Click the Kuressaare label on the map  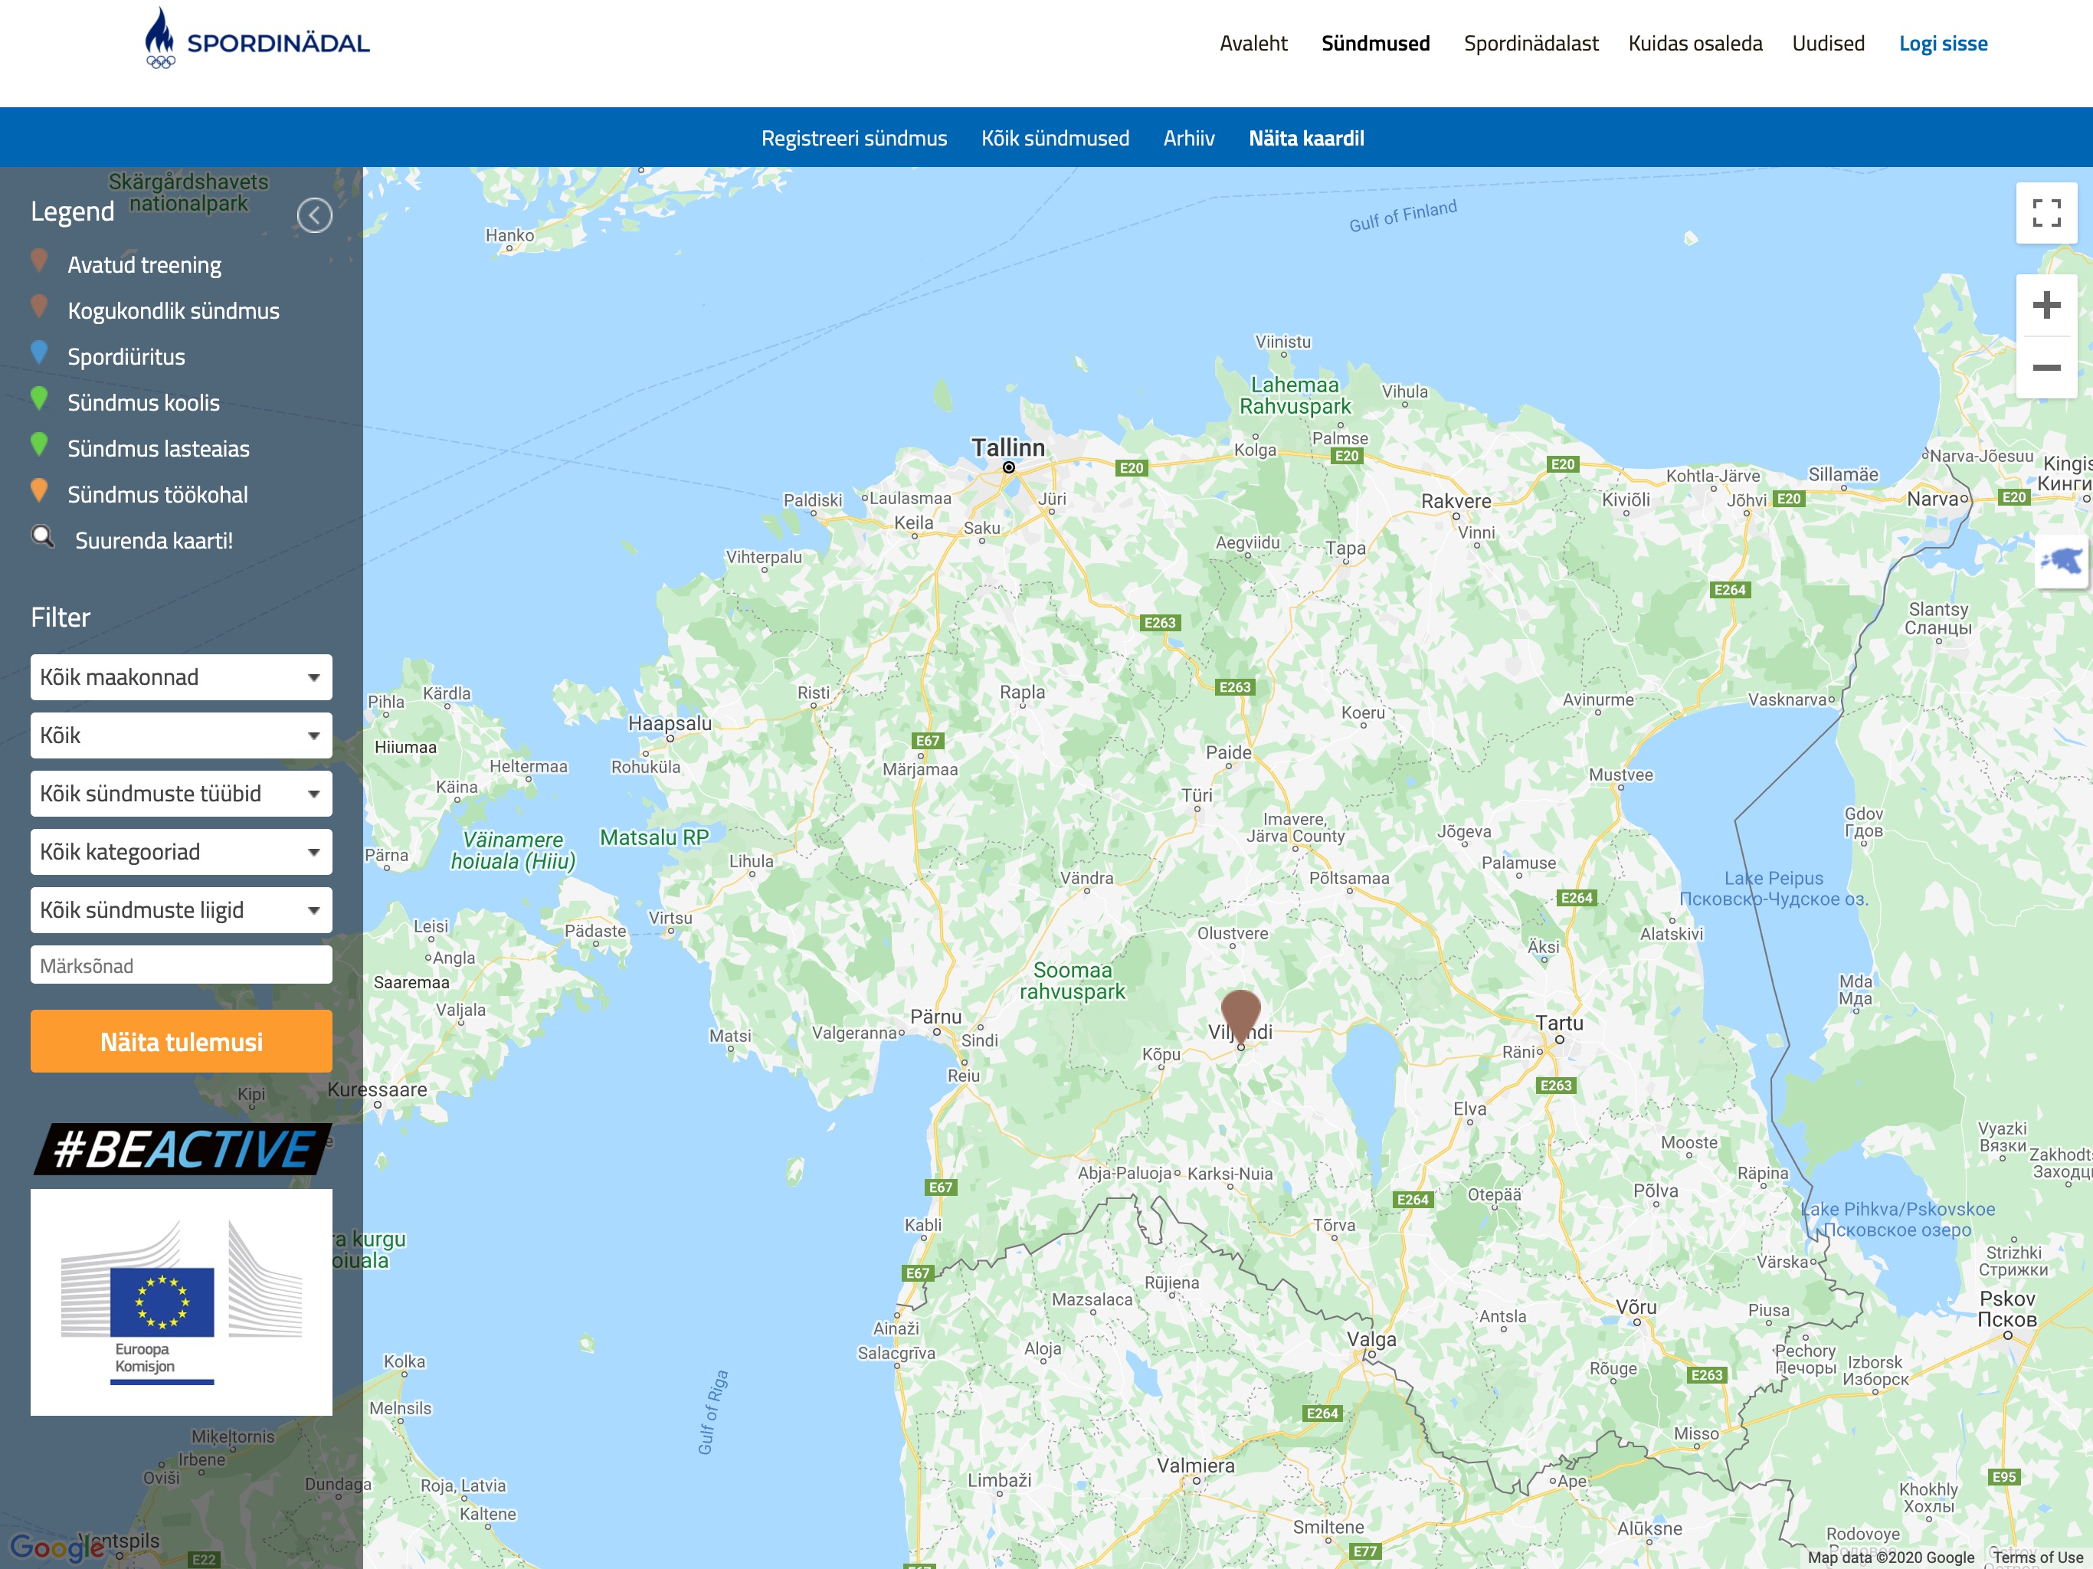point(377,1089)
